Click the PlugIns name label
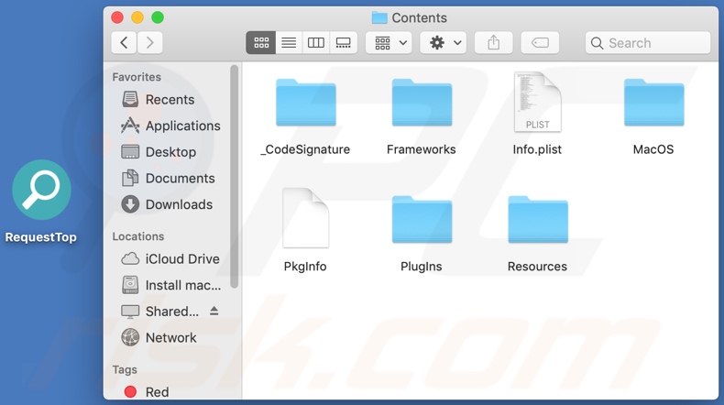The height and width of the screenshot is (405, 724). pos(421,267)
